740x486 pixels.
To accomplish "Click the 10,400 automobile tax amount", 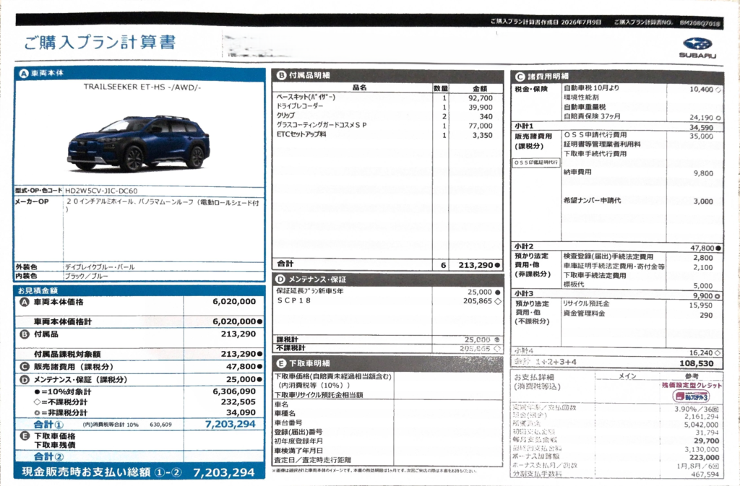I will point(701,89).
